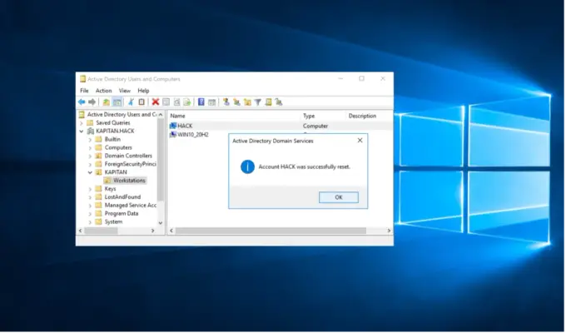The width and height of the screenshot is (566, 333).
Task: Open Help with the blue question-mark icon
Action: [x=201, y=102]
